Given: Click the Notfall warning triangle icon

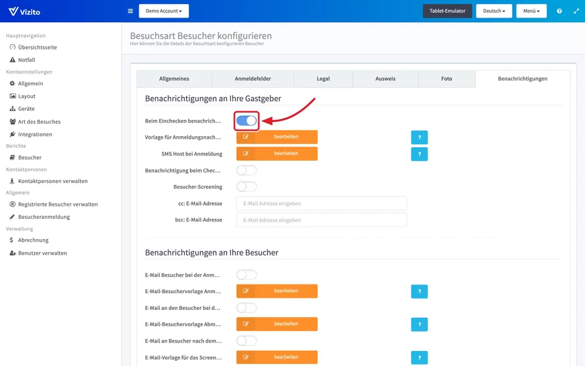Looking at the screenshot, I should [x=12, y=60].
